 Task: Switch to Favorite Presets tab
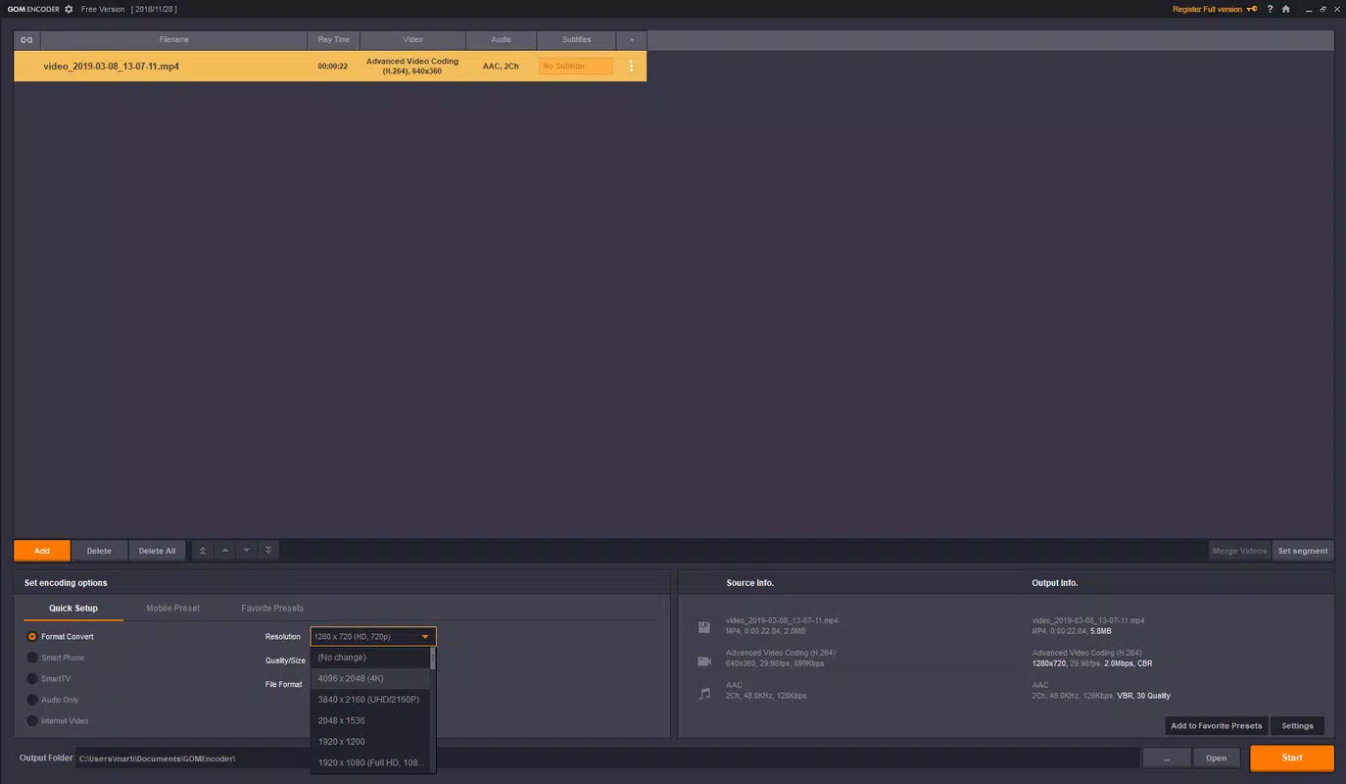272,609
